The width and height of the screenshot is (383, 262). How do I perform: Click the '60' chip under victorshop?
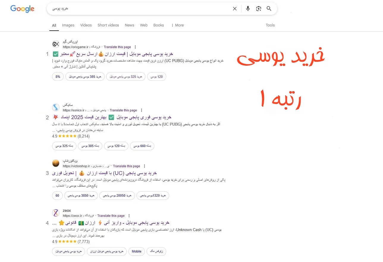57,195
